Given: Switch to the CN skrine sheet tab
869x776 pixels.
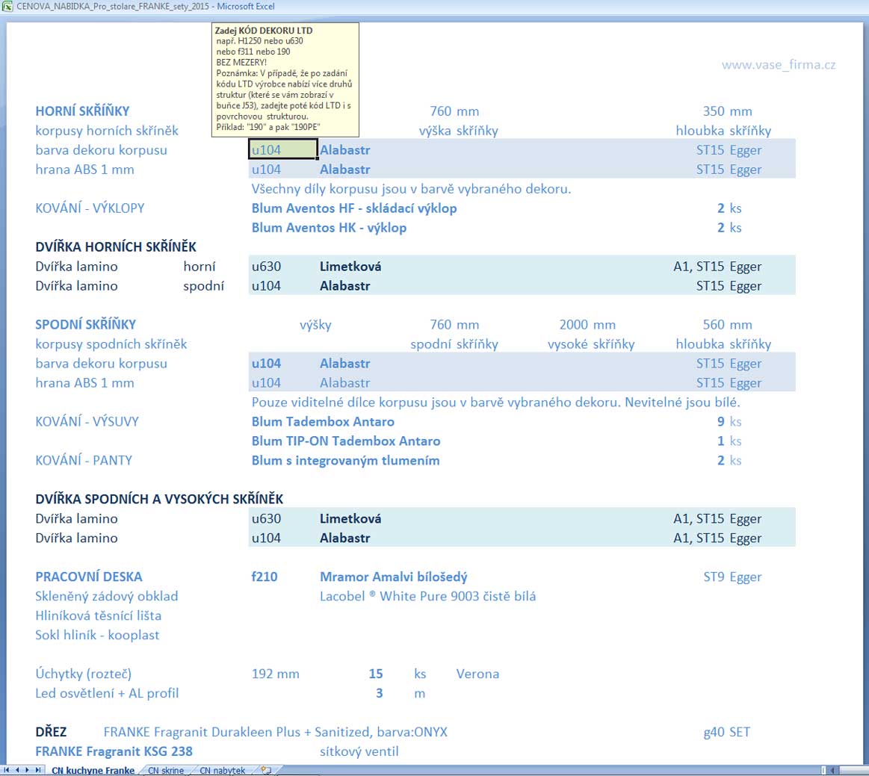Looking at the screenshot, I should [166, 771].
